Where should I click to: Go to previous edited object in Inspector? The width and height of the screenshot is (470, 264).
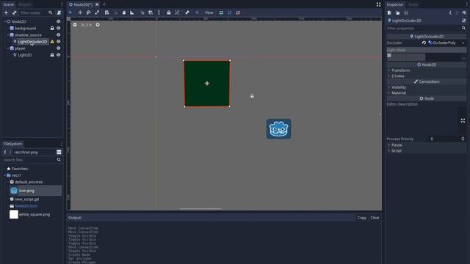(450, 13)
